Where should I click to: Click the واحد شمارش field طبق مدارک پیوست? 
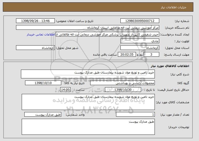pyautogui.click(x=43, y=114)
